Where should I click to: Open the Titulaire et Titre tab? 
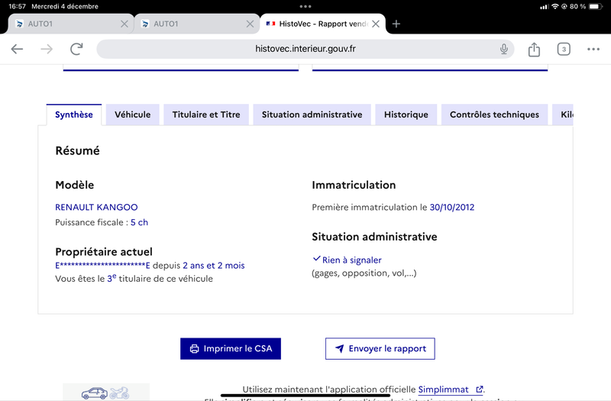(206, 115)
